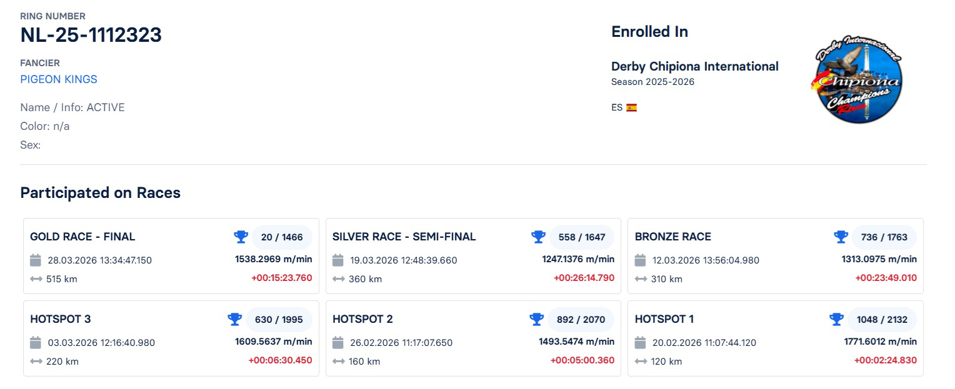Click the calendar icon beside the HOTSPOT 2 date

coord(338,343)
